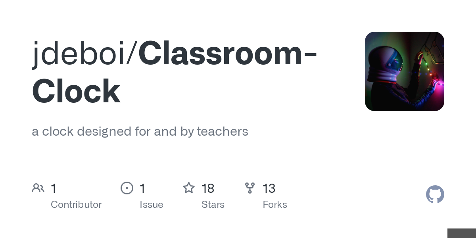
Task: Open the Classroom-Clock repository title
Action: (x=175, y=73)
